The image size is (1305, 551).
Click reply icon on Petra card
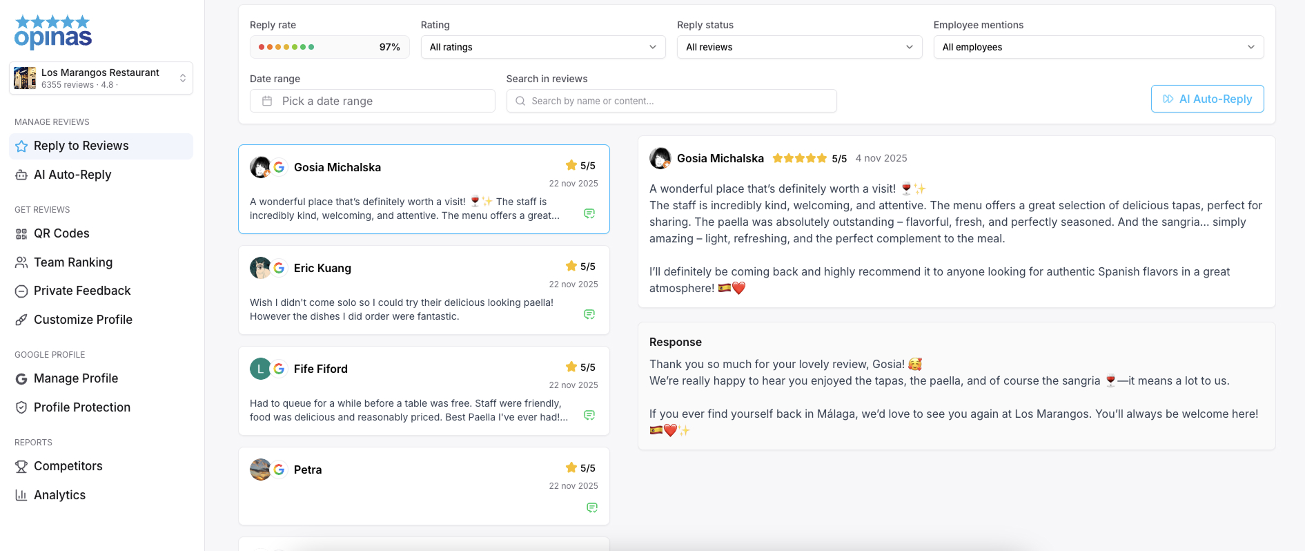(x=592, y=507)
